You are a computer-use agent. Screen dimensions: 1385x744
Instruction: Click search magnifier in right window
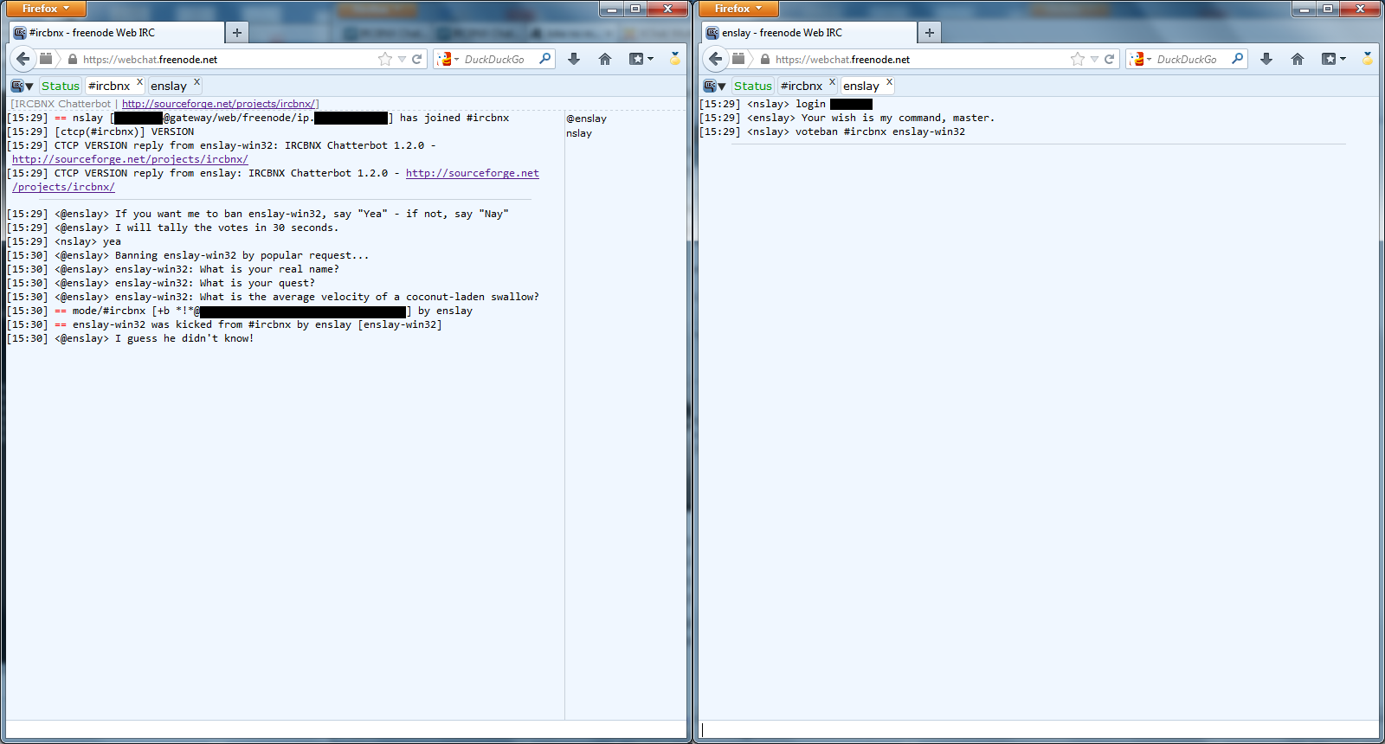[x=1237, y=59]
